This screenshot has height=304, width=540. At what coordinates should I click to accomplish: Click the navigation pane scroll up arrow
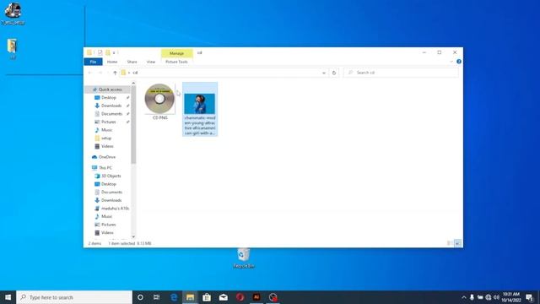point(133,83)
